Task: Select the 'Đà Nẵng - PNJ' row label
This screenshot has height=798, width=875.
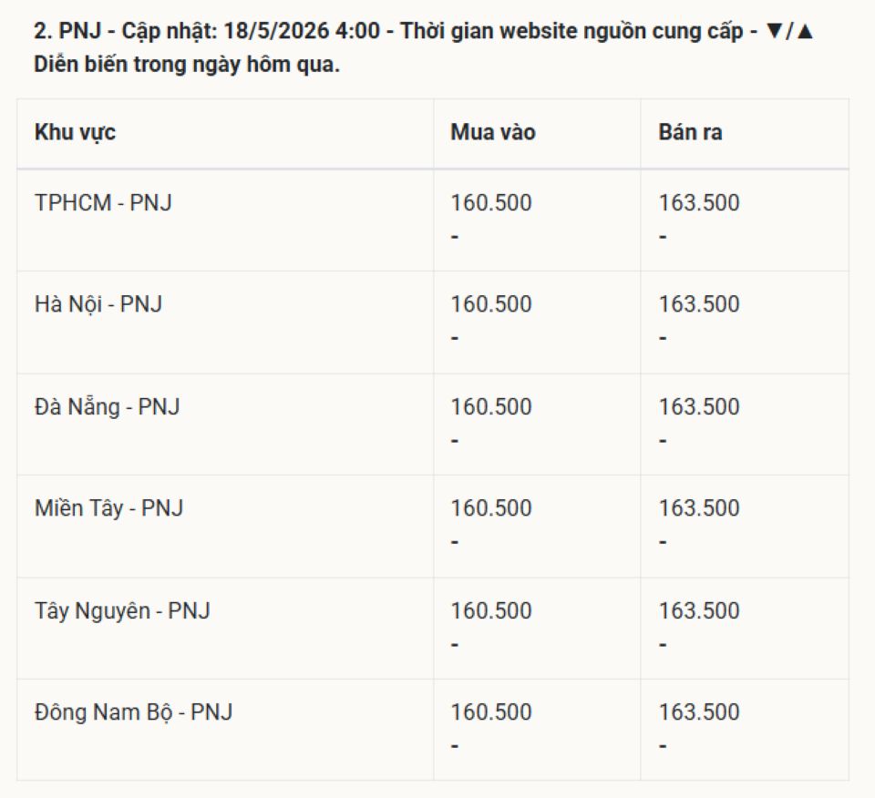Action: (x=108, y=406)
